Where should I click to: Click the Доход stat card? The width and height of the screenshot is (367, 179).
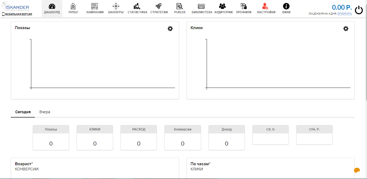(227, 137)
